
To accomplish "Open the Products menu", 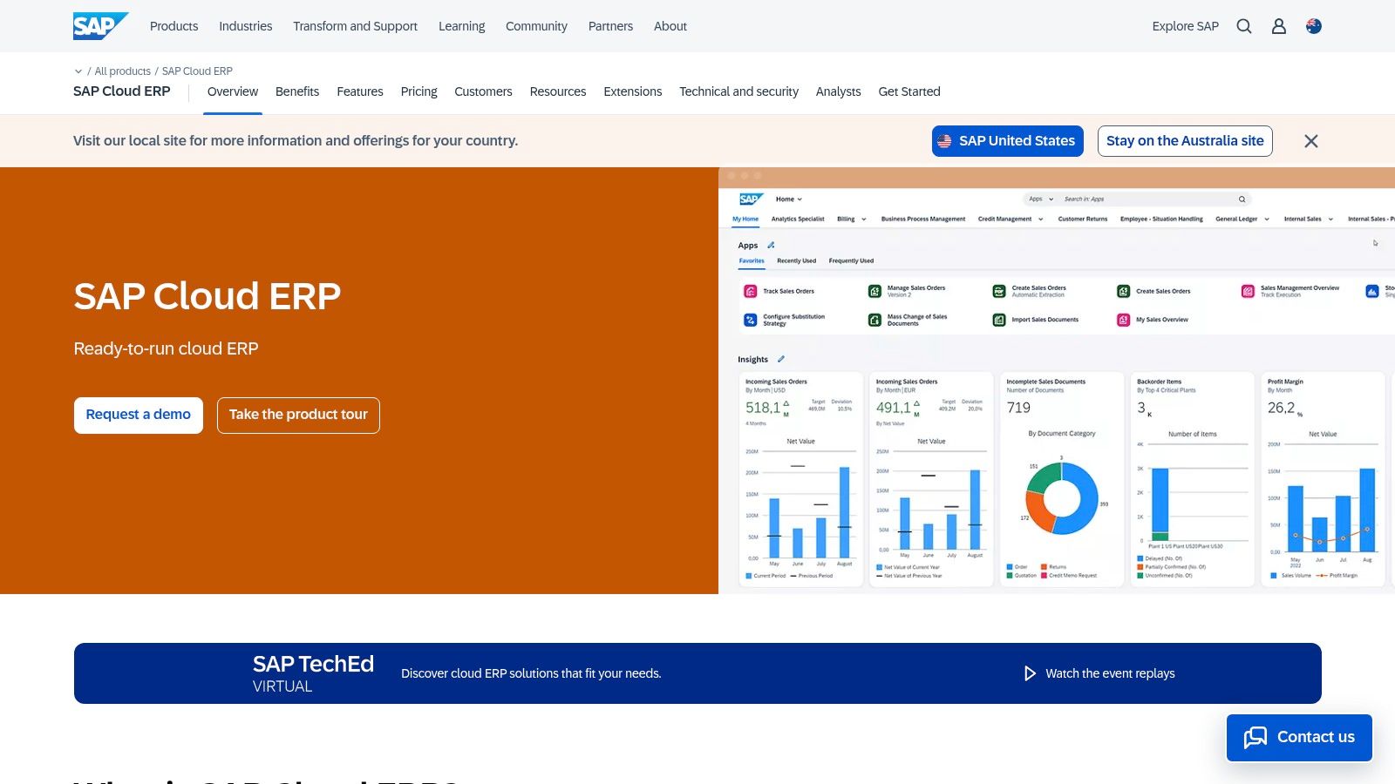I will [x=174, y=26].
